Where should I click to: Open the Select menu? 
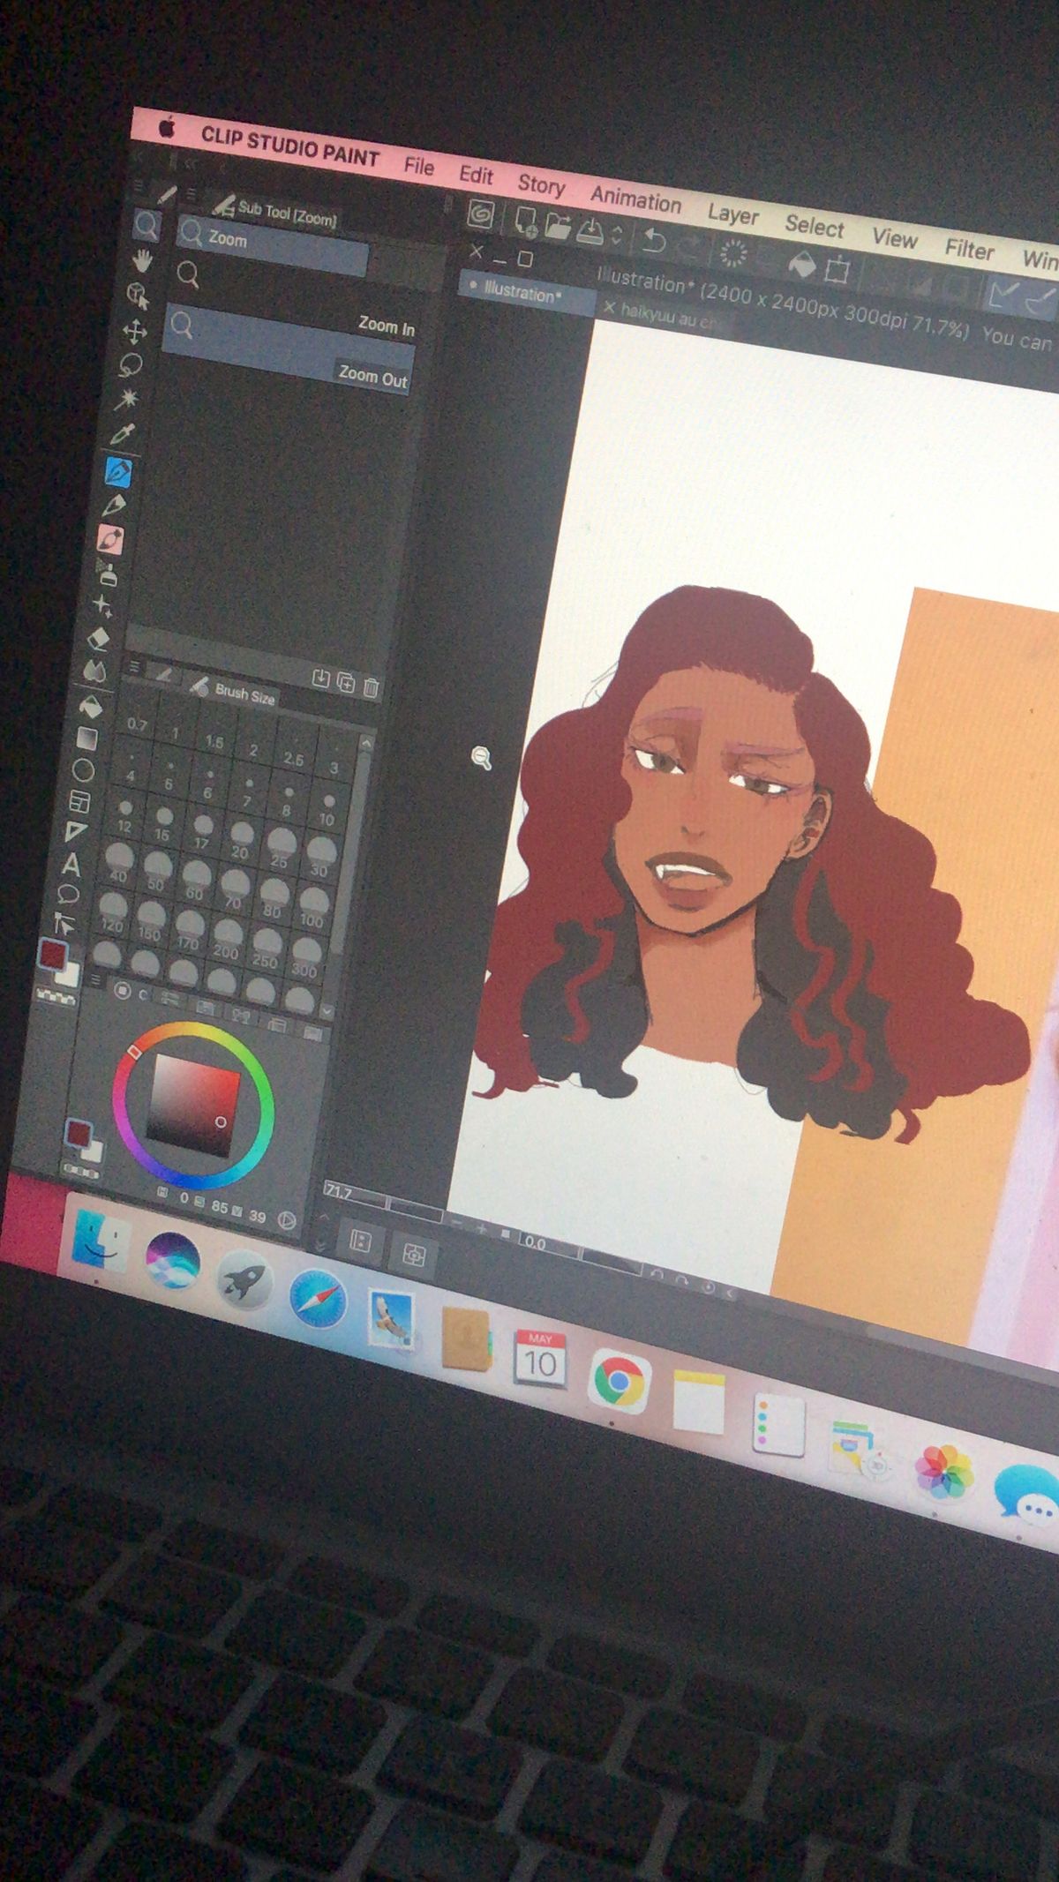815,227
